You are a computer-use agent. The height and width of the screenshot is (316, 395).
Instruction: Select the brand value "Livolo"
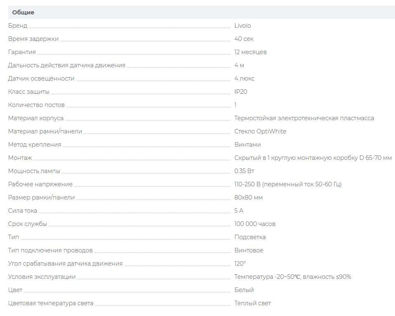tap(242, 26)
